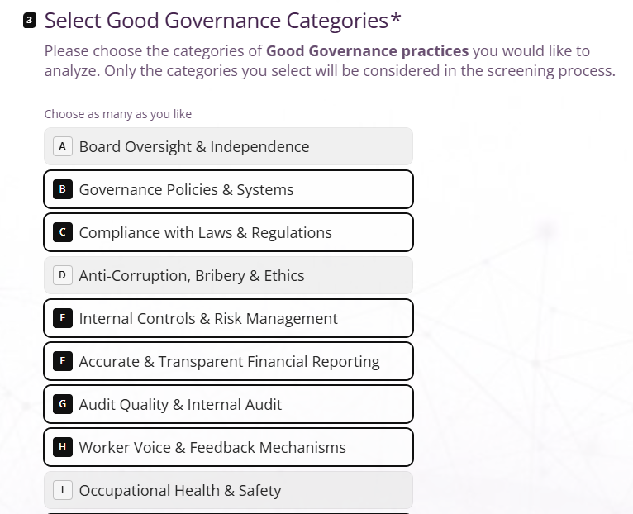Enable Anti-Corruption, Bribery & Ethics category
633x514 pixels.
[x=229, y=275]
